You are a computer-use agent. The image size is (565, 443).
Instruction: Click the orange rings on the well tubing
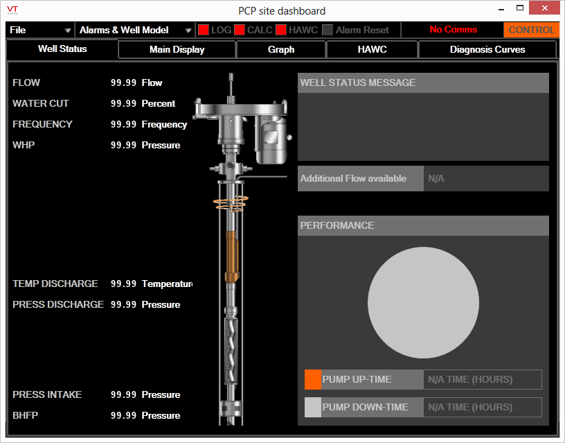point(231,203)
